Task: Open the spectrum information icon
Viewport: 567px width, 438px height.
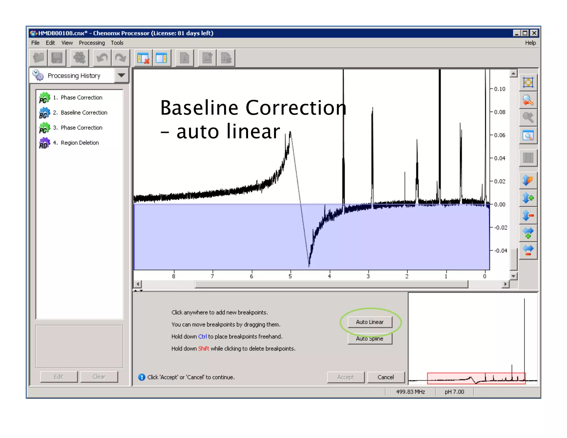Action: click(x=184, y=58)
